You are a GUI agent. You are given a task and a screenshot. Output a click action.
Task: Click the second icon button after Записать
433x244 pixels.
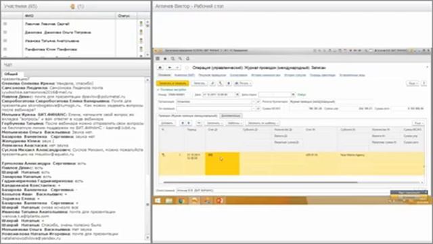pyautogui.click(x=221, y=83)
